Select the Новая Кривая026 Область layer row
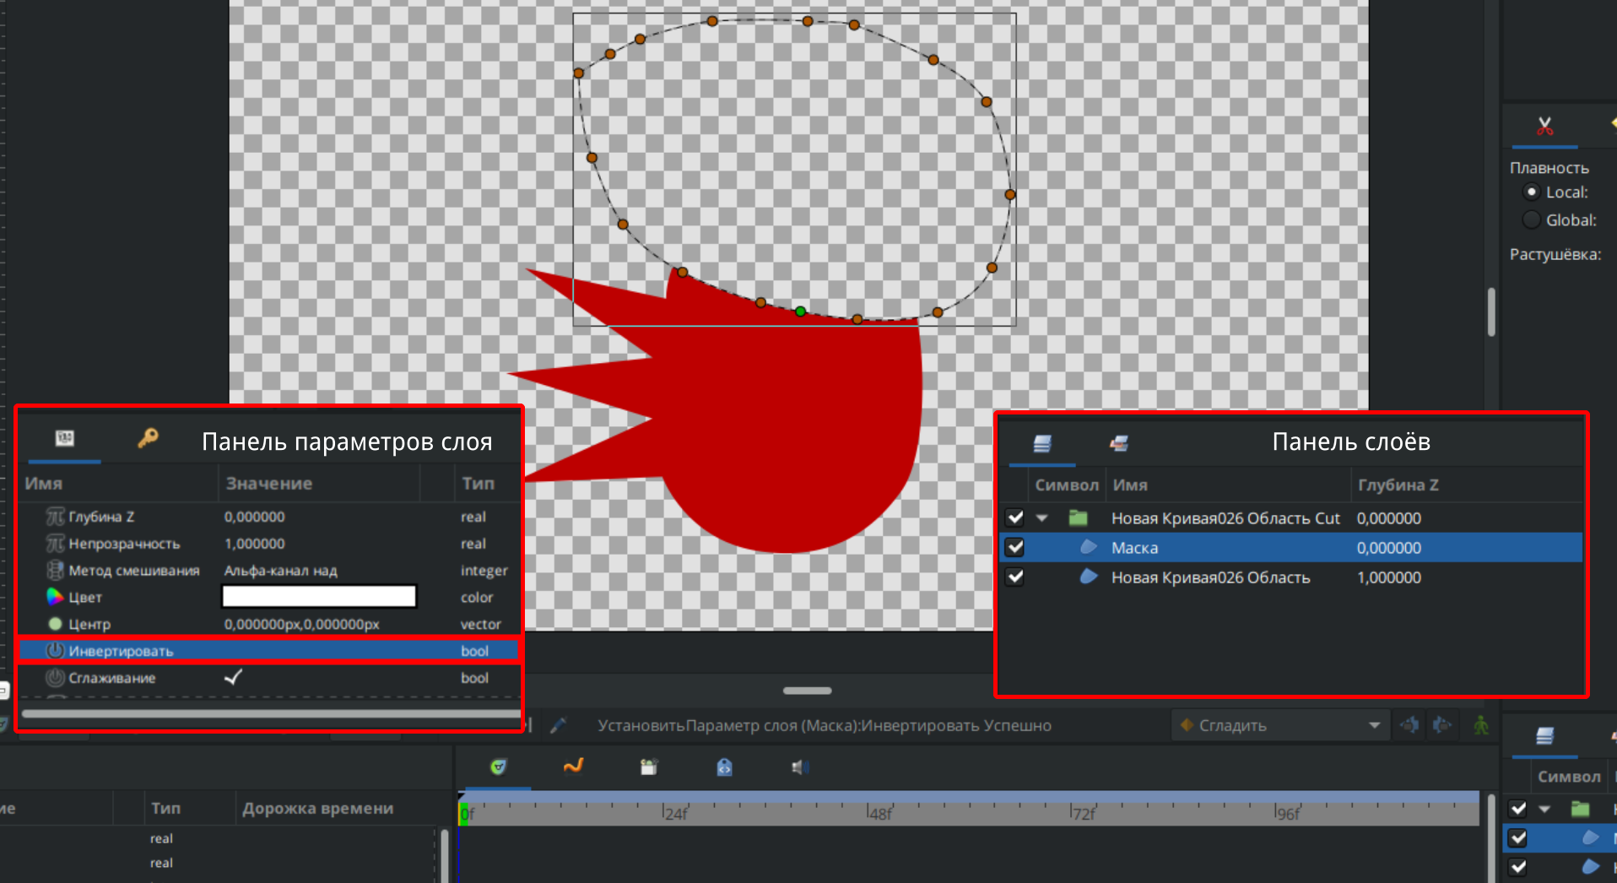This screenshot has height=883, width=1617. pos(1210,577)
